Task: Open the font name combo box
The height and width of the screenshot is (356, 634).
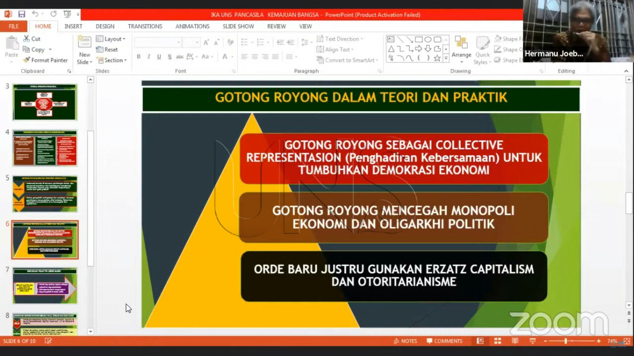Action: [x=157, y=43]
